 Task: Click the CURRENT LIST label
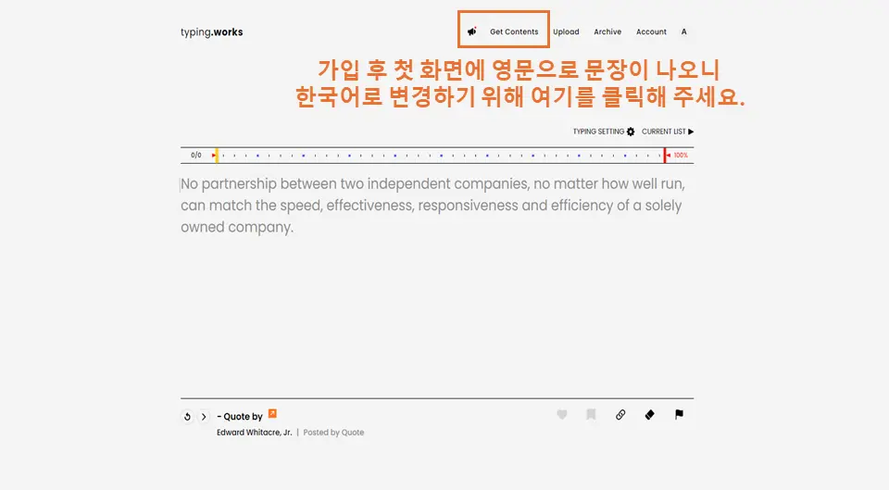[663, 132]
